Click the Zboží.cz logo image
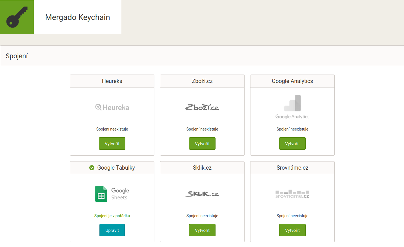The height and width of the screenshot is (247, 404). click(202, 107)
